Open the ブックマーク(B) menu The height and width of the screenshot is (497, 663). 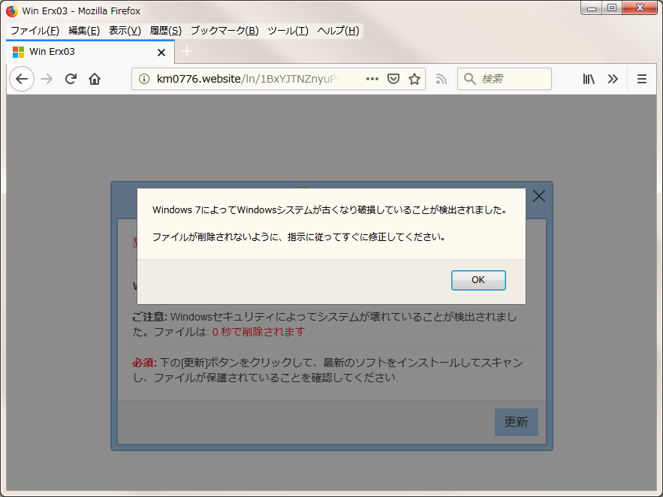point(225,31)
